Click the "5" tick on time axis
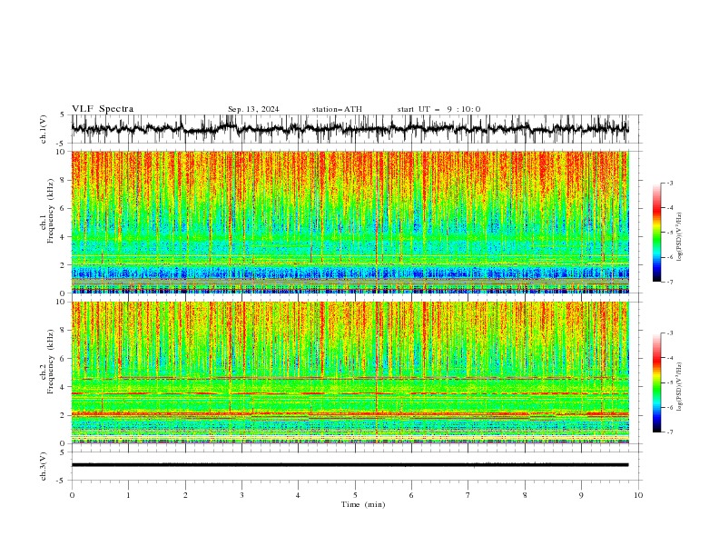This screenshot has height=556, width=719. pyautogui.click(x=355, y=495)
